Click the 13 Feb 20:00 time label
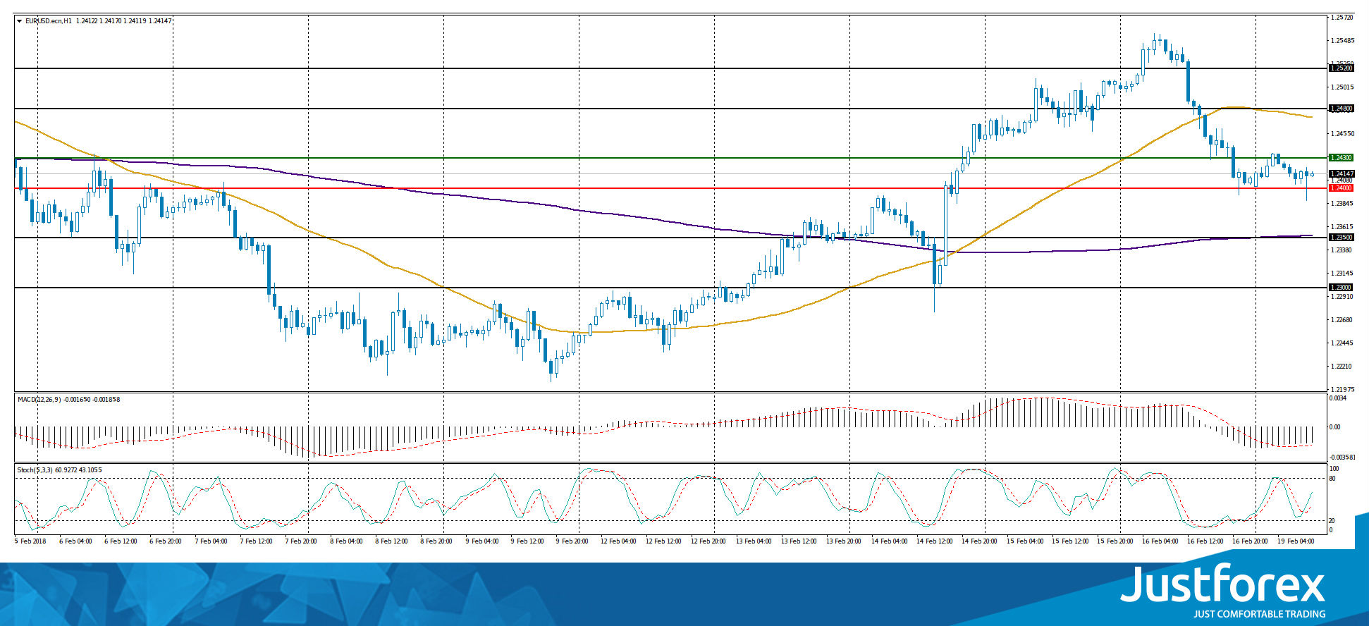The height and width of the screenshot is (626, 1369). [x=844, y=541]
